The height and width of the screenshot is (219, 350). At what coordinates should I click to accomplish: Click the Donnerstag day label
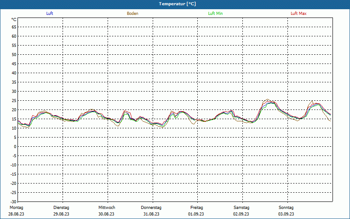(x=151, y=208)
